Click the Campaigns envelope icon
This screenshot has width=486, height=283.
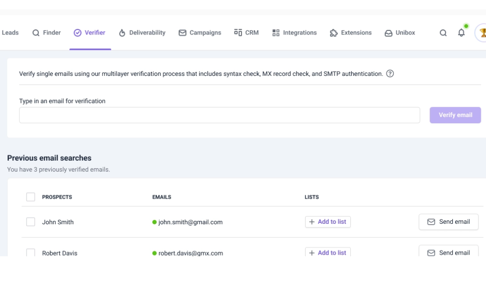point(183,33)
